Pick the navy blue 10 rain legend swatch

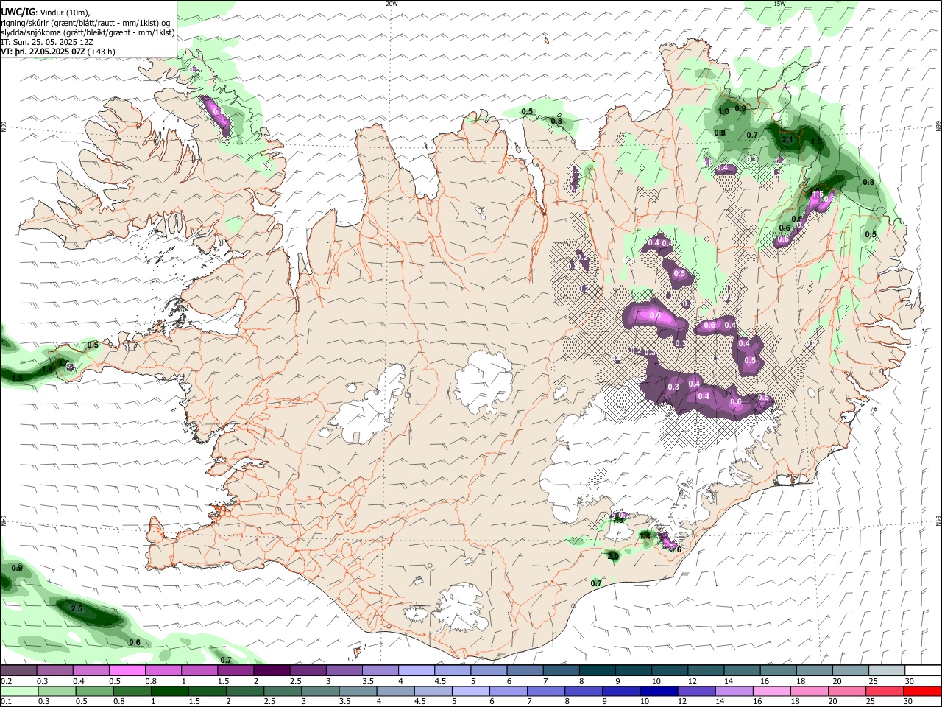658,691
